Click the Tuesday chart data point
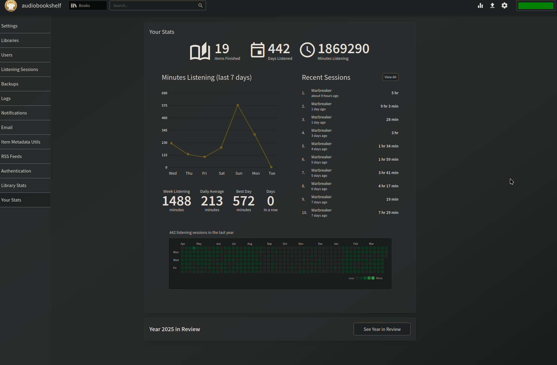This screenshot has height=365, width=557. pos(271,167)
